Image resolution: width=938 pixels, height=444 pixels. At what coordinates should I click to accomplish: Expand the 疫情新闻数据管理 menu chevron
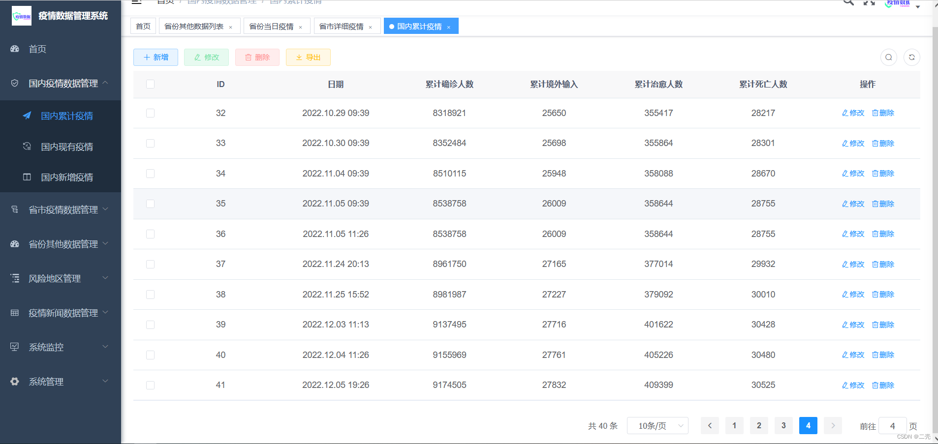tap(105, 312)
